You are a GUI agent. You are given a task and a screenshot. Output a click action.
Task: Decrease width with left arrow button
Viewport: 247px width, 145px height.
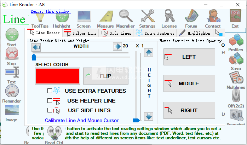click(36, 47)
